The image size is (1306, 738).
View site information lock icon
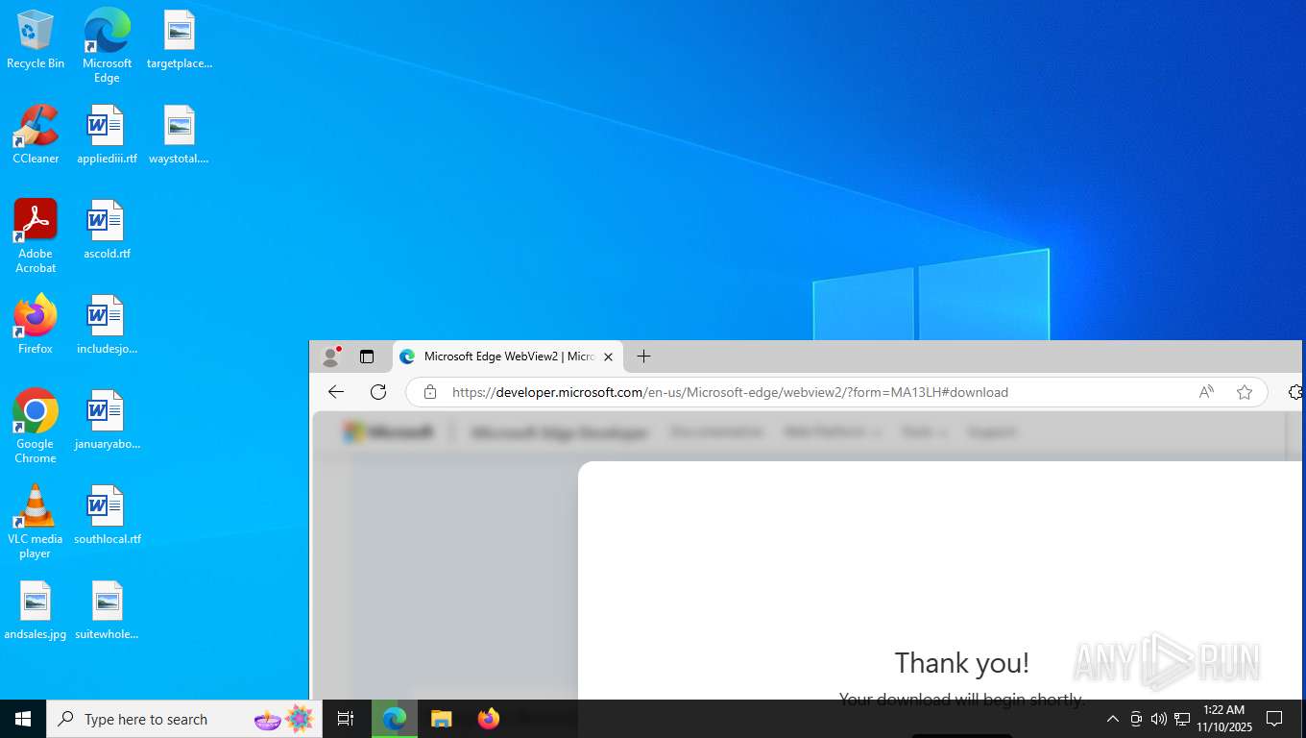pos(430,392)
